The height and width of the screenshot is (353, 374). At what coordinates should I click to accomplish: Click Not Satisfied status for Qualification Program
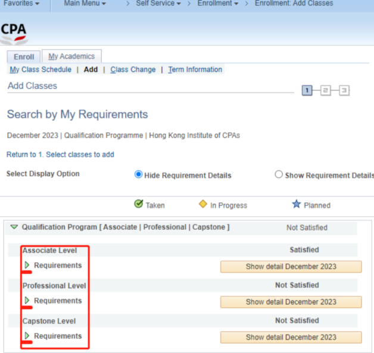click(307, 227)
